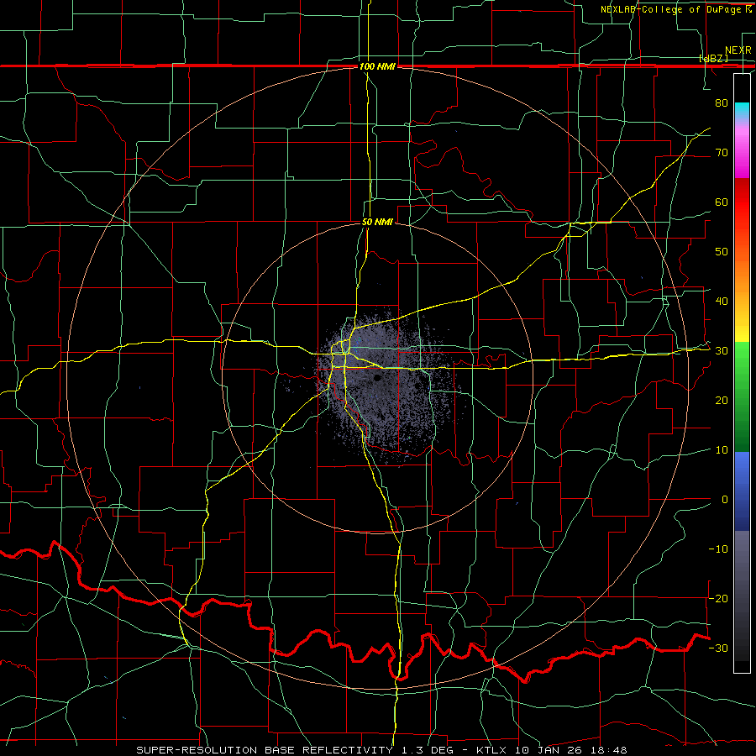Click the NEXR label above the scale
This screenshot has width=756, height=756.
(x=738, y=50)
